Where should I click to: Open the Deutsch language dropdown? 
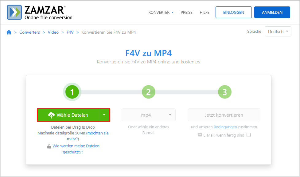pos(278,32)
